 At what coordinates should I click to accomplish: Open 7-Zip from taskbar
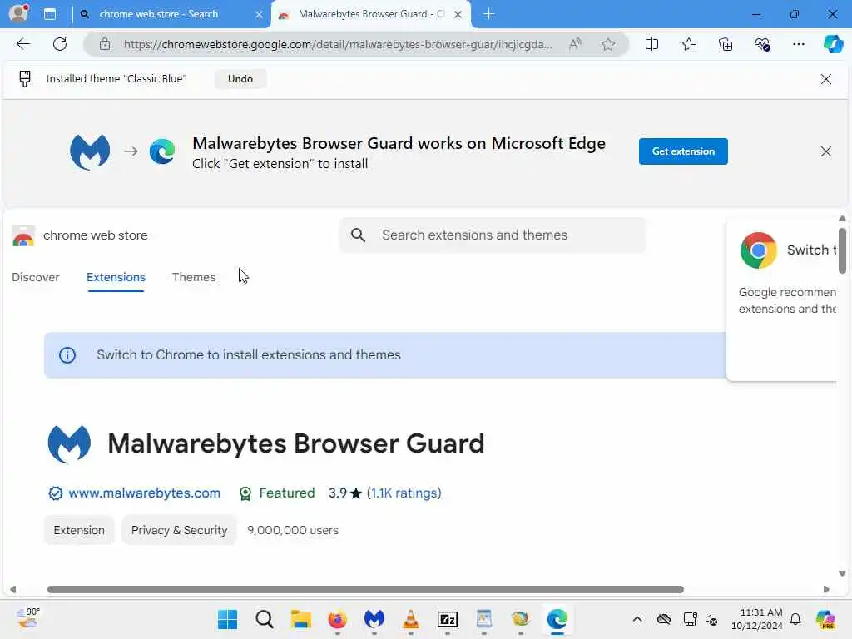(x=447, y=619)
